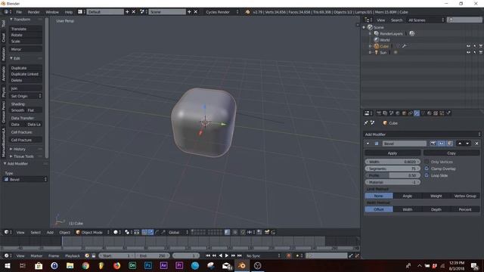
Task: Remove the Bevel modifier with X
Action: coord(476,144)
